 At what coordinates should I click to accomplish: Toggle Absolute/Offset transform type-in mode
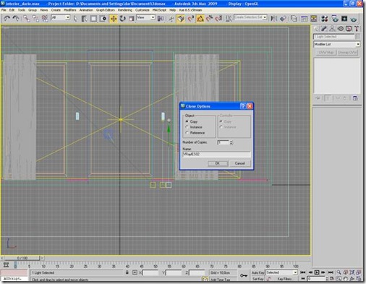point(135,272)
